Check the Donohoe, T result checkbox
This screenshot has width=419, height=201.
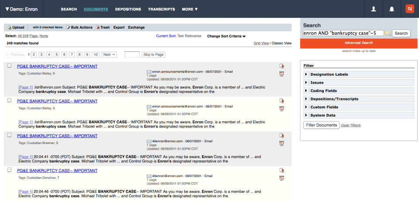click(9, 170)
